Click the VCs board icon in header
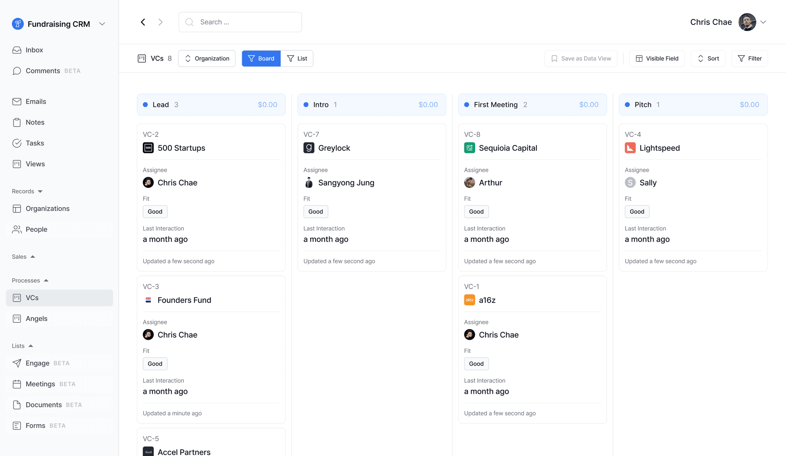This screenshot has height=456, width=786. pos(142,58)
